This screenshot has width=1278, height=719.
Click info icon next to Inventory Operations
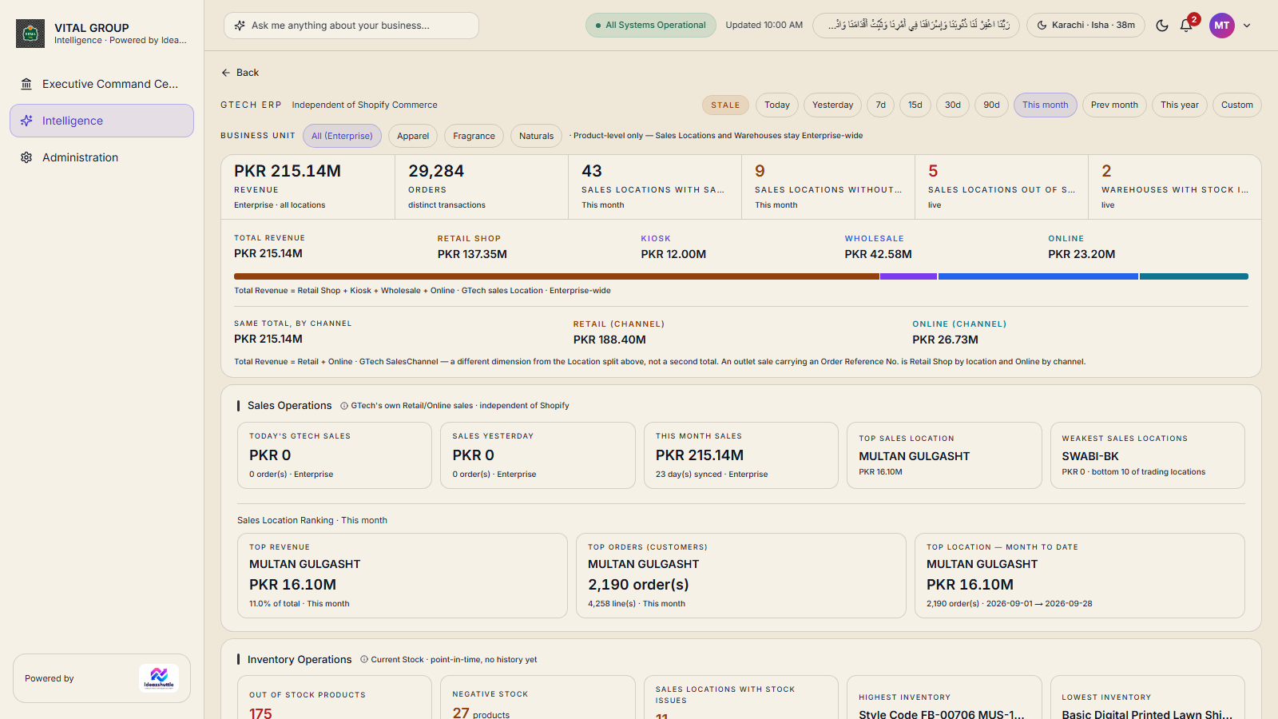[x=364, y=660]
